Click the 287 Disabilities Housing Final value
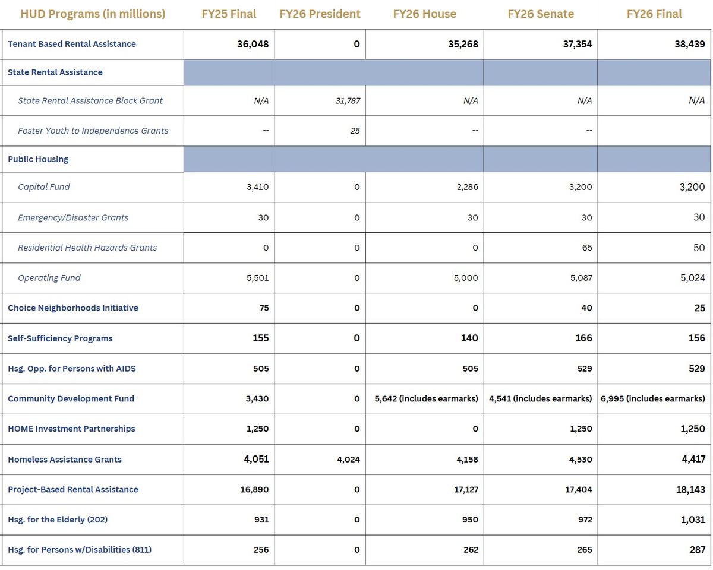The height and width of the screenshot is (570, 713). [698, 550]
